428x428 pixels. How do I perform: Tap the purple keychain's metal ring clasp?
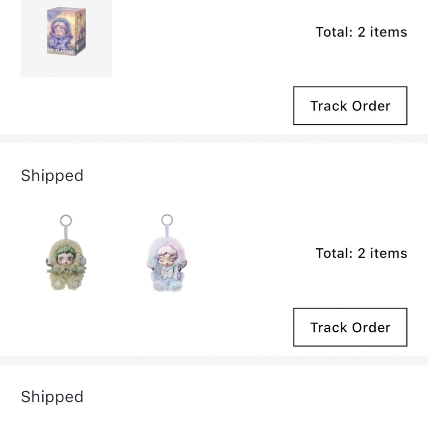point(168,220)
